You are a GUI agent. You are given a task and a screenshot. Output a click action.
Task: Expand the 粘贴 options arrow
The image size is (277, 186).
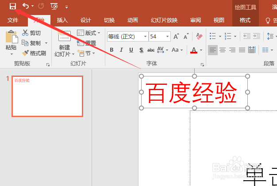coord(12,54)
